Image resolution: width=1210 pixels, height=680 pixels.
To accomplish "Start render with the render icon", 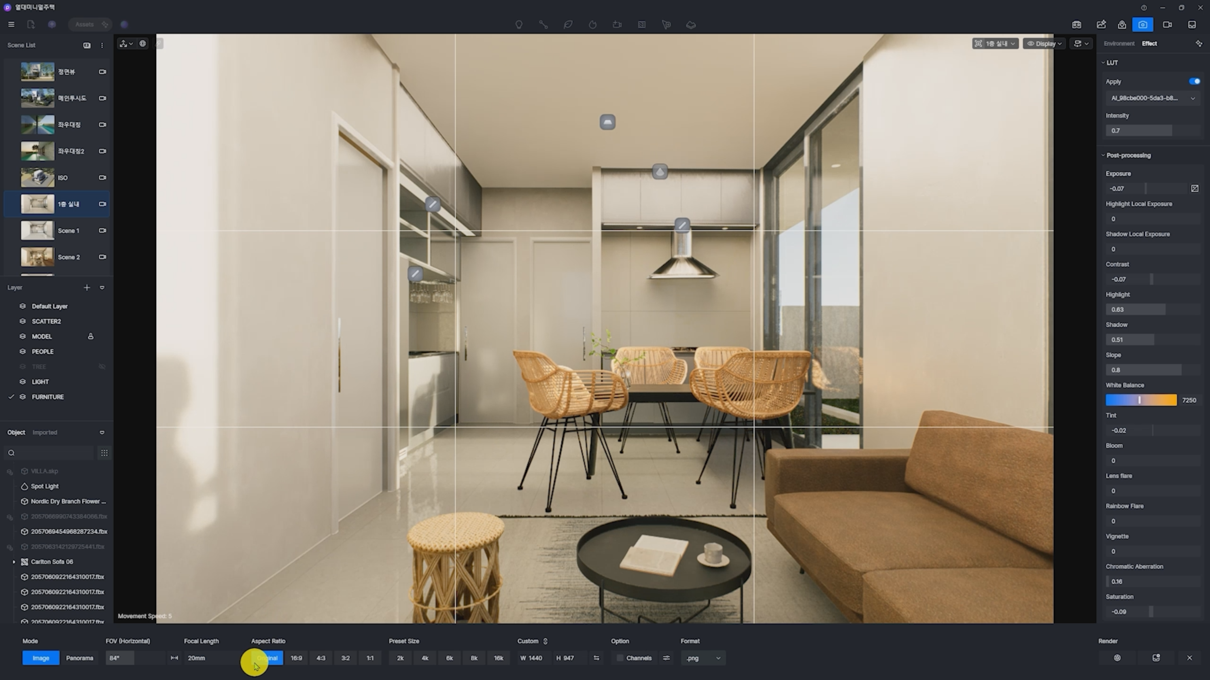I will coord(1117,658).
